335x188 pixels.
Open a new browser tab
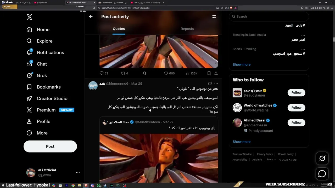(x=164, y=3)
